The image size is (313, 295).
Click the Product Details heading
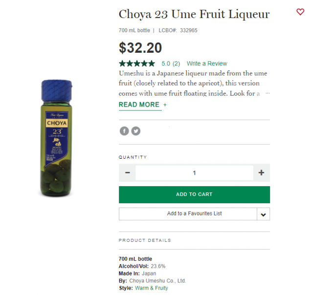tap(145, 240)
